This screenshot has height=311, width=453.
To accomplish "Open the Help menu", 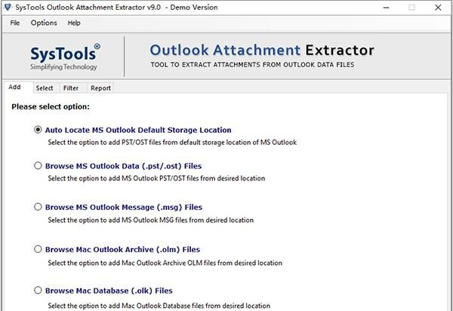I will pos(74,23).
